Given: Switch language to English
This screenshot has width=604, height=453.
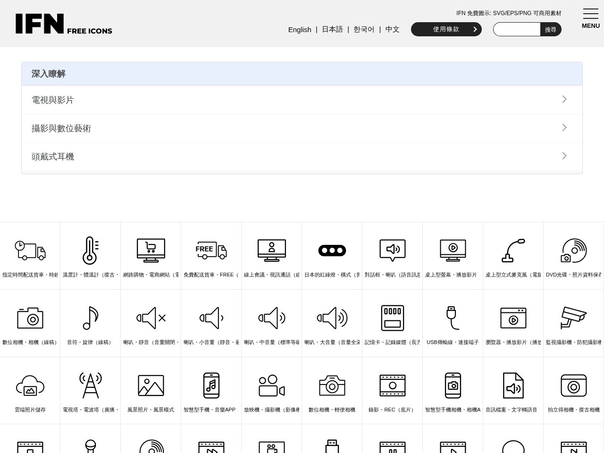Looking at the screenshot, I should click(300, 29).
